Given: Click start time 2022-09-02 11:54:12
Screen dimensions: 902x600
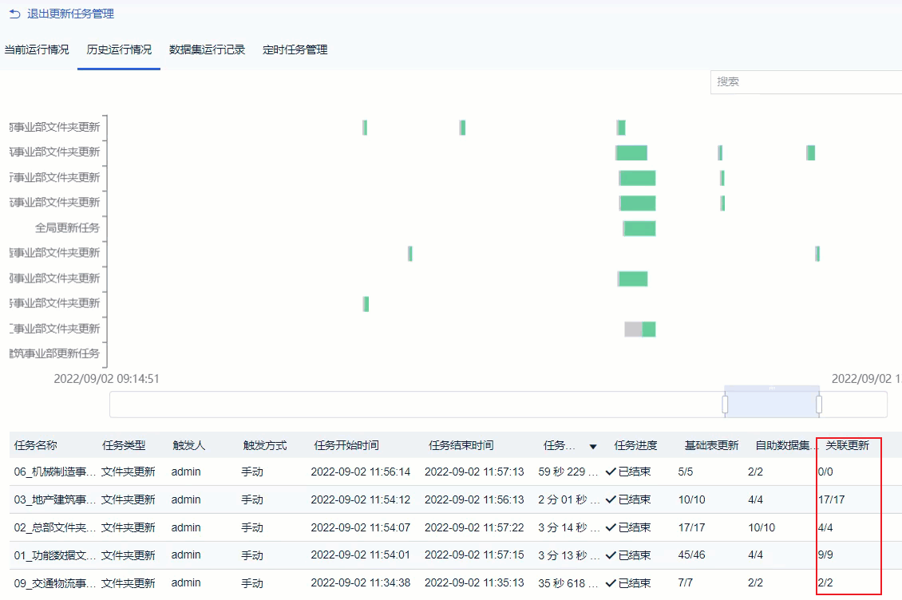Looking at the screenshot, I should pyautogui.click(x=361, y=499).
